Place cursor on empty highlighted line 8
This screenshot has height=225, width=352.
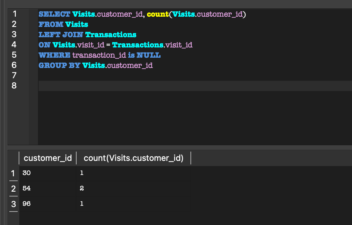coord(193,86)
